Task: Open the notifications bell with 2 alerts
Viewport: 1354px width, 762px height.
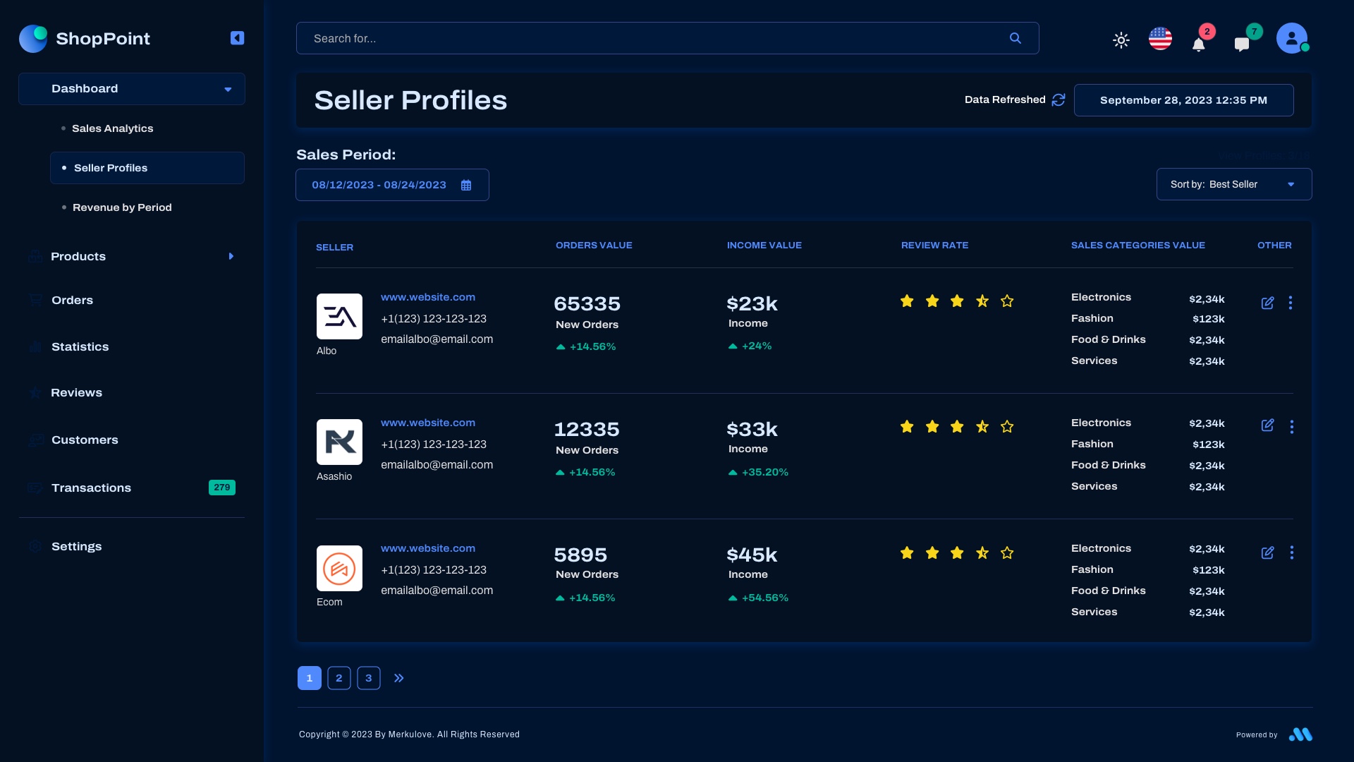Action: [x=1200, y=43]
